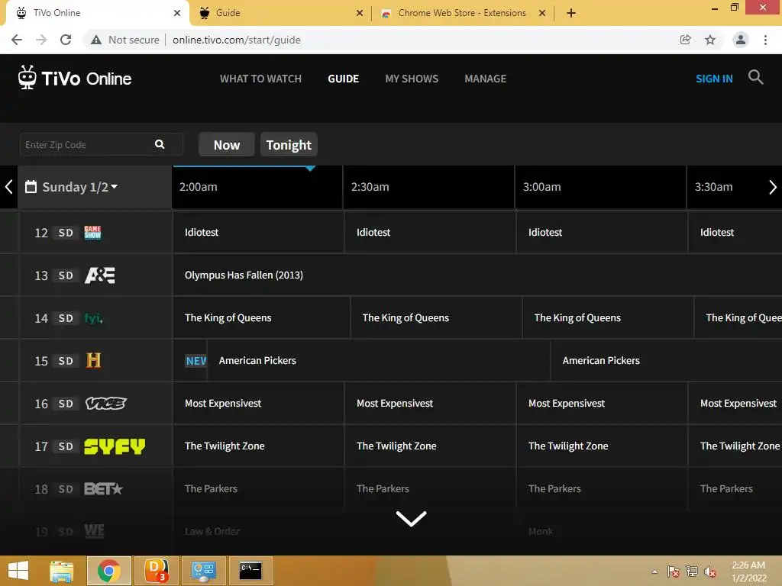This screenshot has height=586, width=782.
Task: Switch to Chrome Web Store tab
Action: tap(461, 13)
